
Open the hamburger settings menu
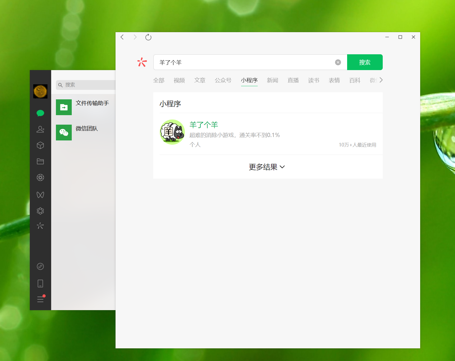point(40,299)
